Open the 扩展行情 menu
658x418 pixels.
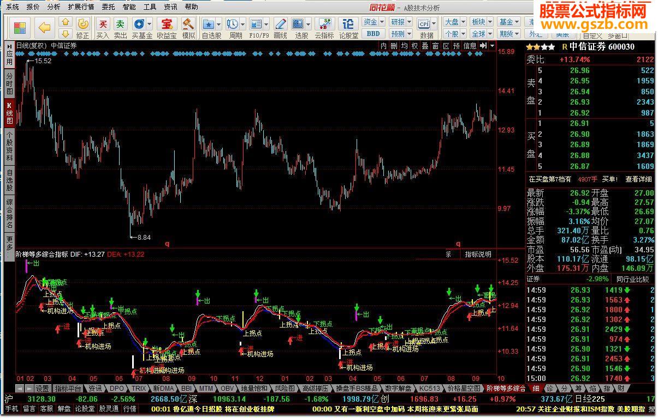coord(81,7)
